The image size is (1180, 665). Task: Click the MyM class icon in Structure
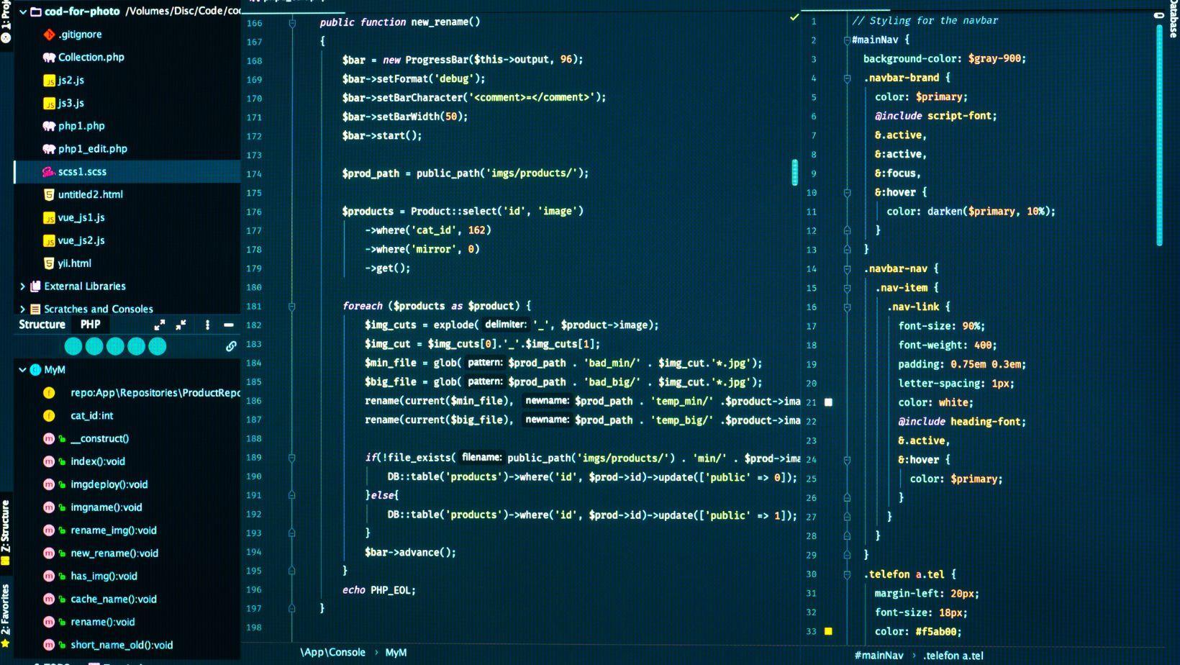(x=35, y=370)
